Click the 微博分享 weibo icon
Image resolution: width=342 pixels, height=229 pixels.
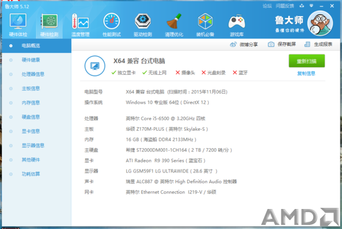pos(233,45)
